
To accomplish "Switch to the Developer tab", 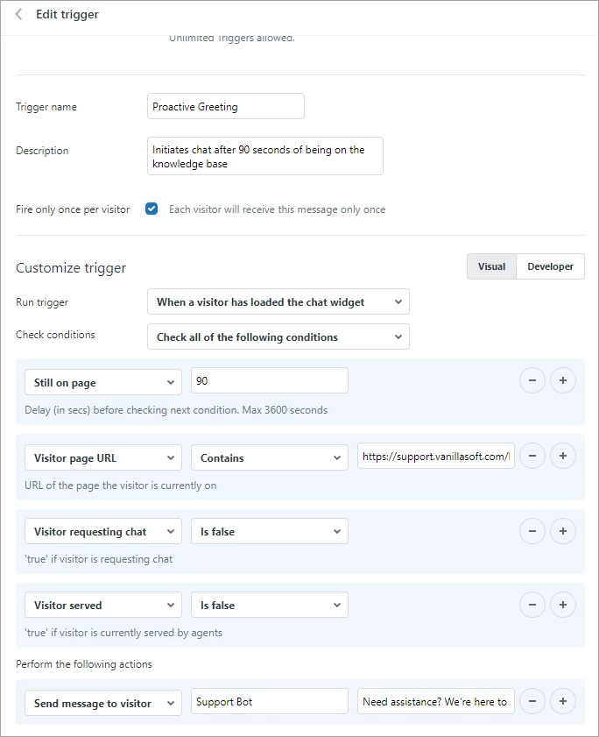I will tap(550, 266).
